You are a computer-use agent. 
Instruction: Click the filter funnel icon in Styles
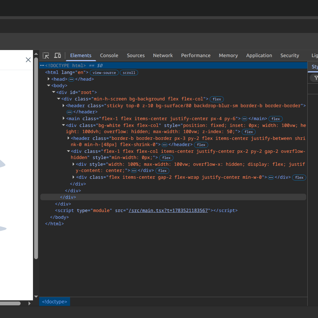click(316, 78)
